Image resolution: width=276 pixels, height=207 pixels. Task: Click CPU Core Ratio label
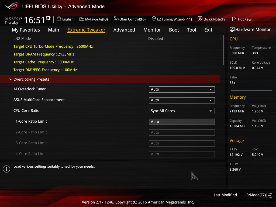pyautogui.click(x=26, y=111)
